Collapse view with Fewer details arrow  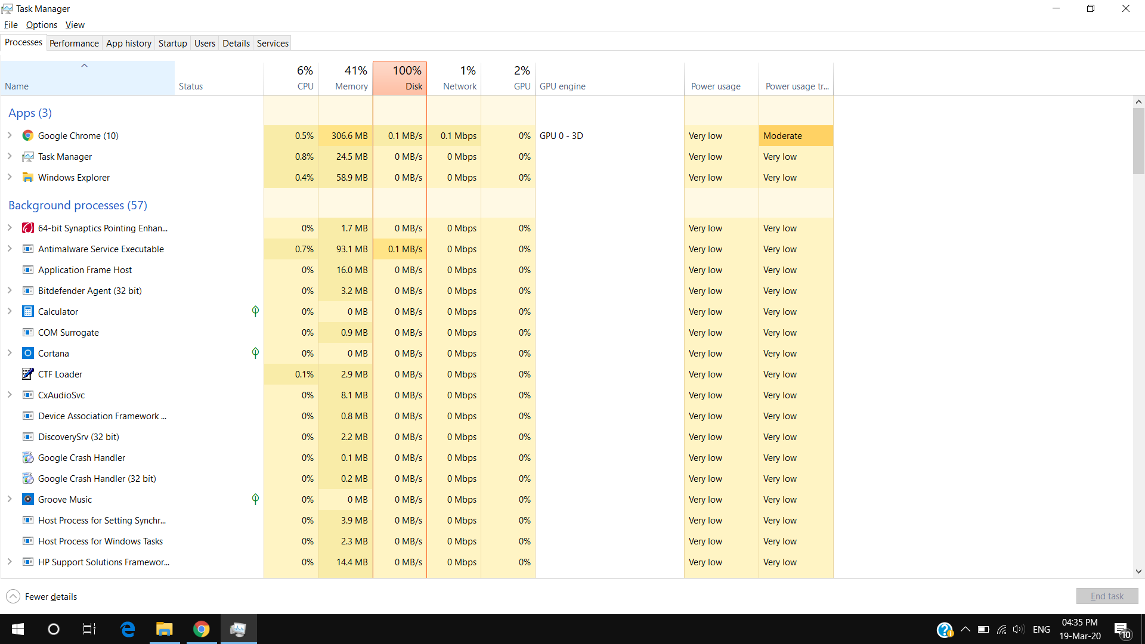pos(13,596)
